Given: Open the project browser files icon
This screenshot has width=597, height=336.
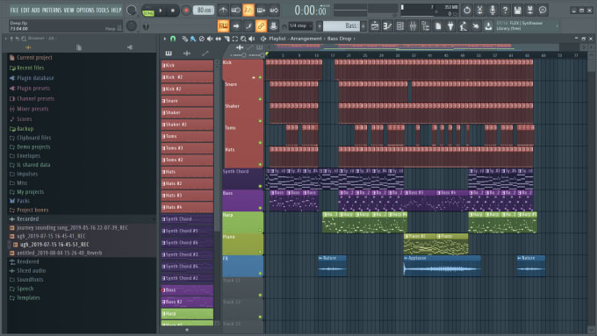Looking at the screenshot, I should click(x=438, y=25).
